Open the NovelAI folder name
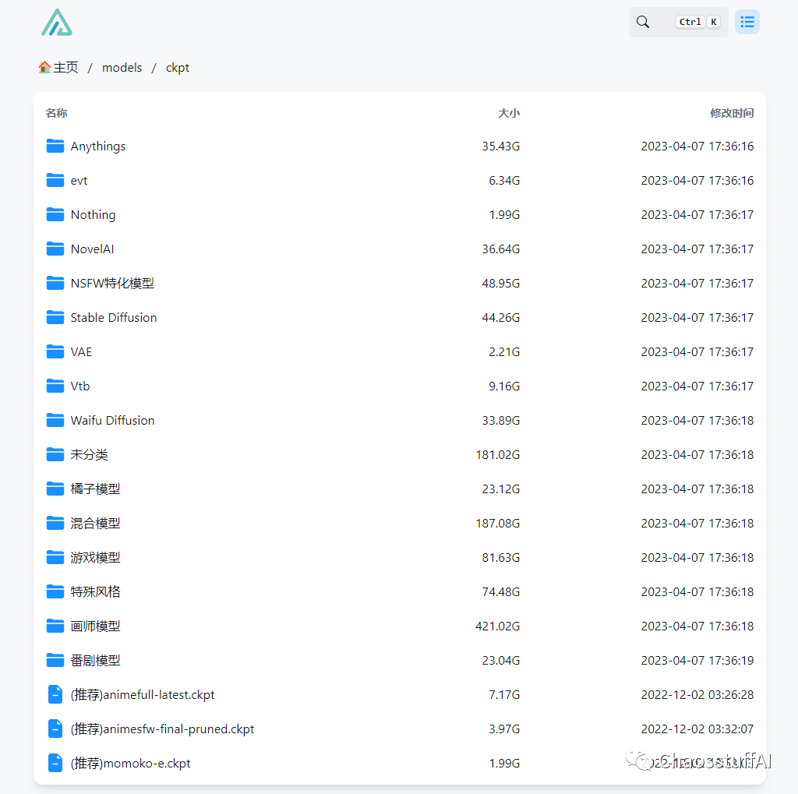 coord(92,249)
